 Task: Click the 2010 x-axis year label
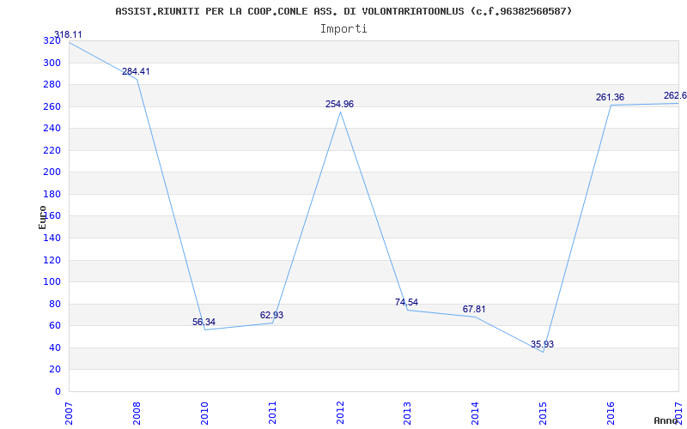point(204,413)
